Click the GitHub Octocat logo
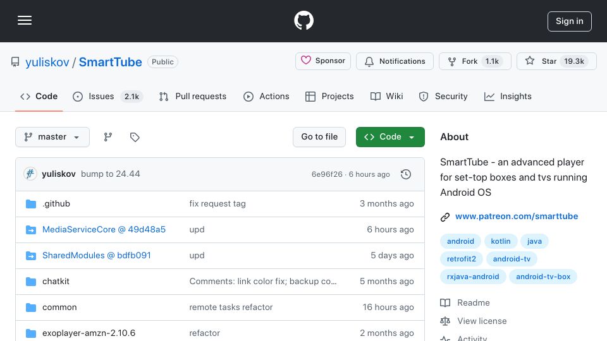This screenshot has width=607, height=341. click(303, 20)
